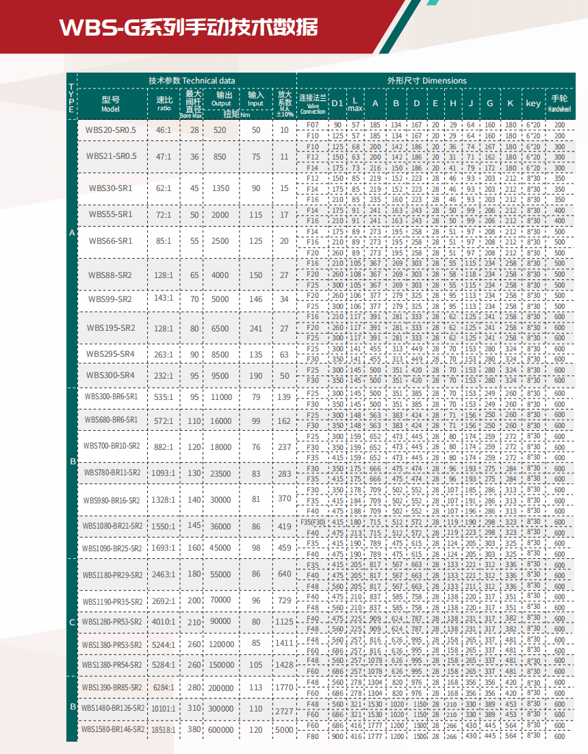Click output torque value 45000

[220, 548]
